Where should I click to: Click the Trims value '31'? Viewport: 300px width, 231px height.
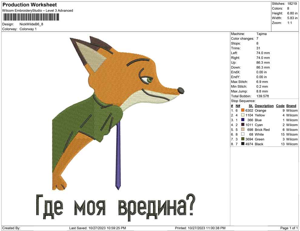[x=258, y=48]
